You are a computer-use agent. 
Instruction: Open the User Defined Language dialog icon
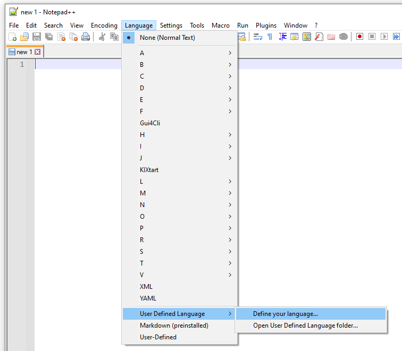coord(295,37)
